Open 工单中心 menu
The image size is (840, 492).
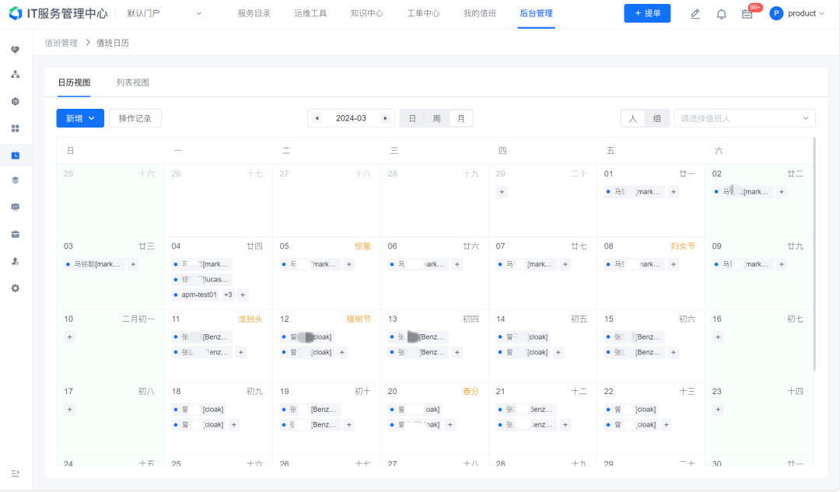[x=423, y=13]
